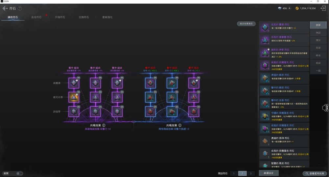Viewport: 329px width, 177px height.
Task: Click the 稀有階級效果:攻擊力抵銷 +3 text
Action: (x=174, y=129)
